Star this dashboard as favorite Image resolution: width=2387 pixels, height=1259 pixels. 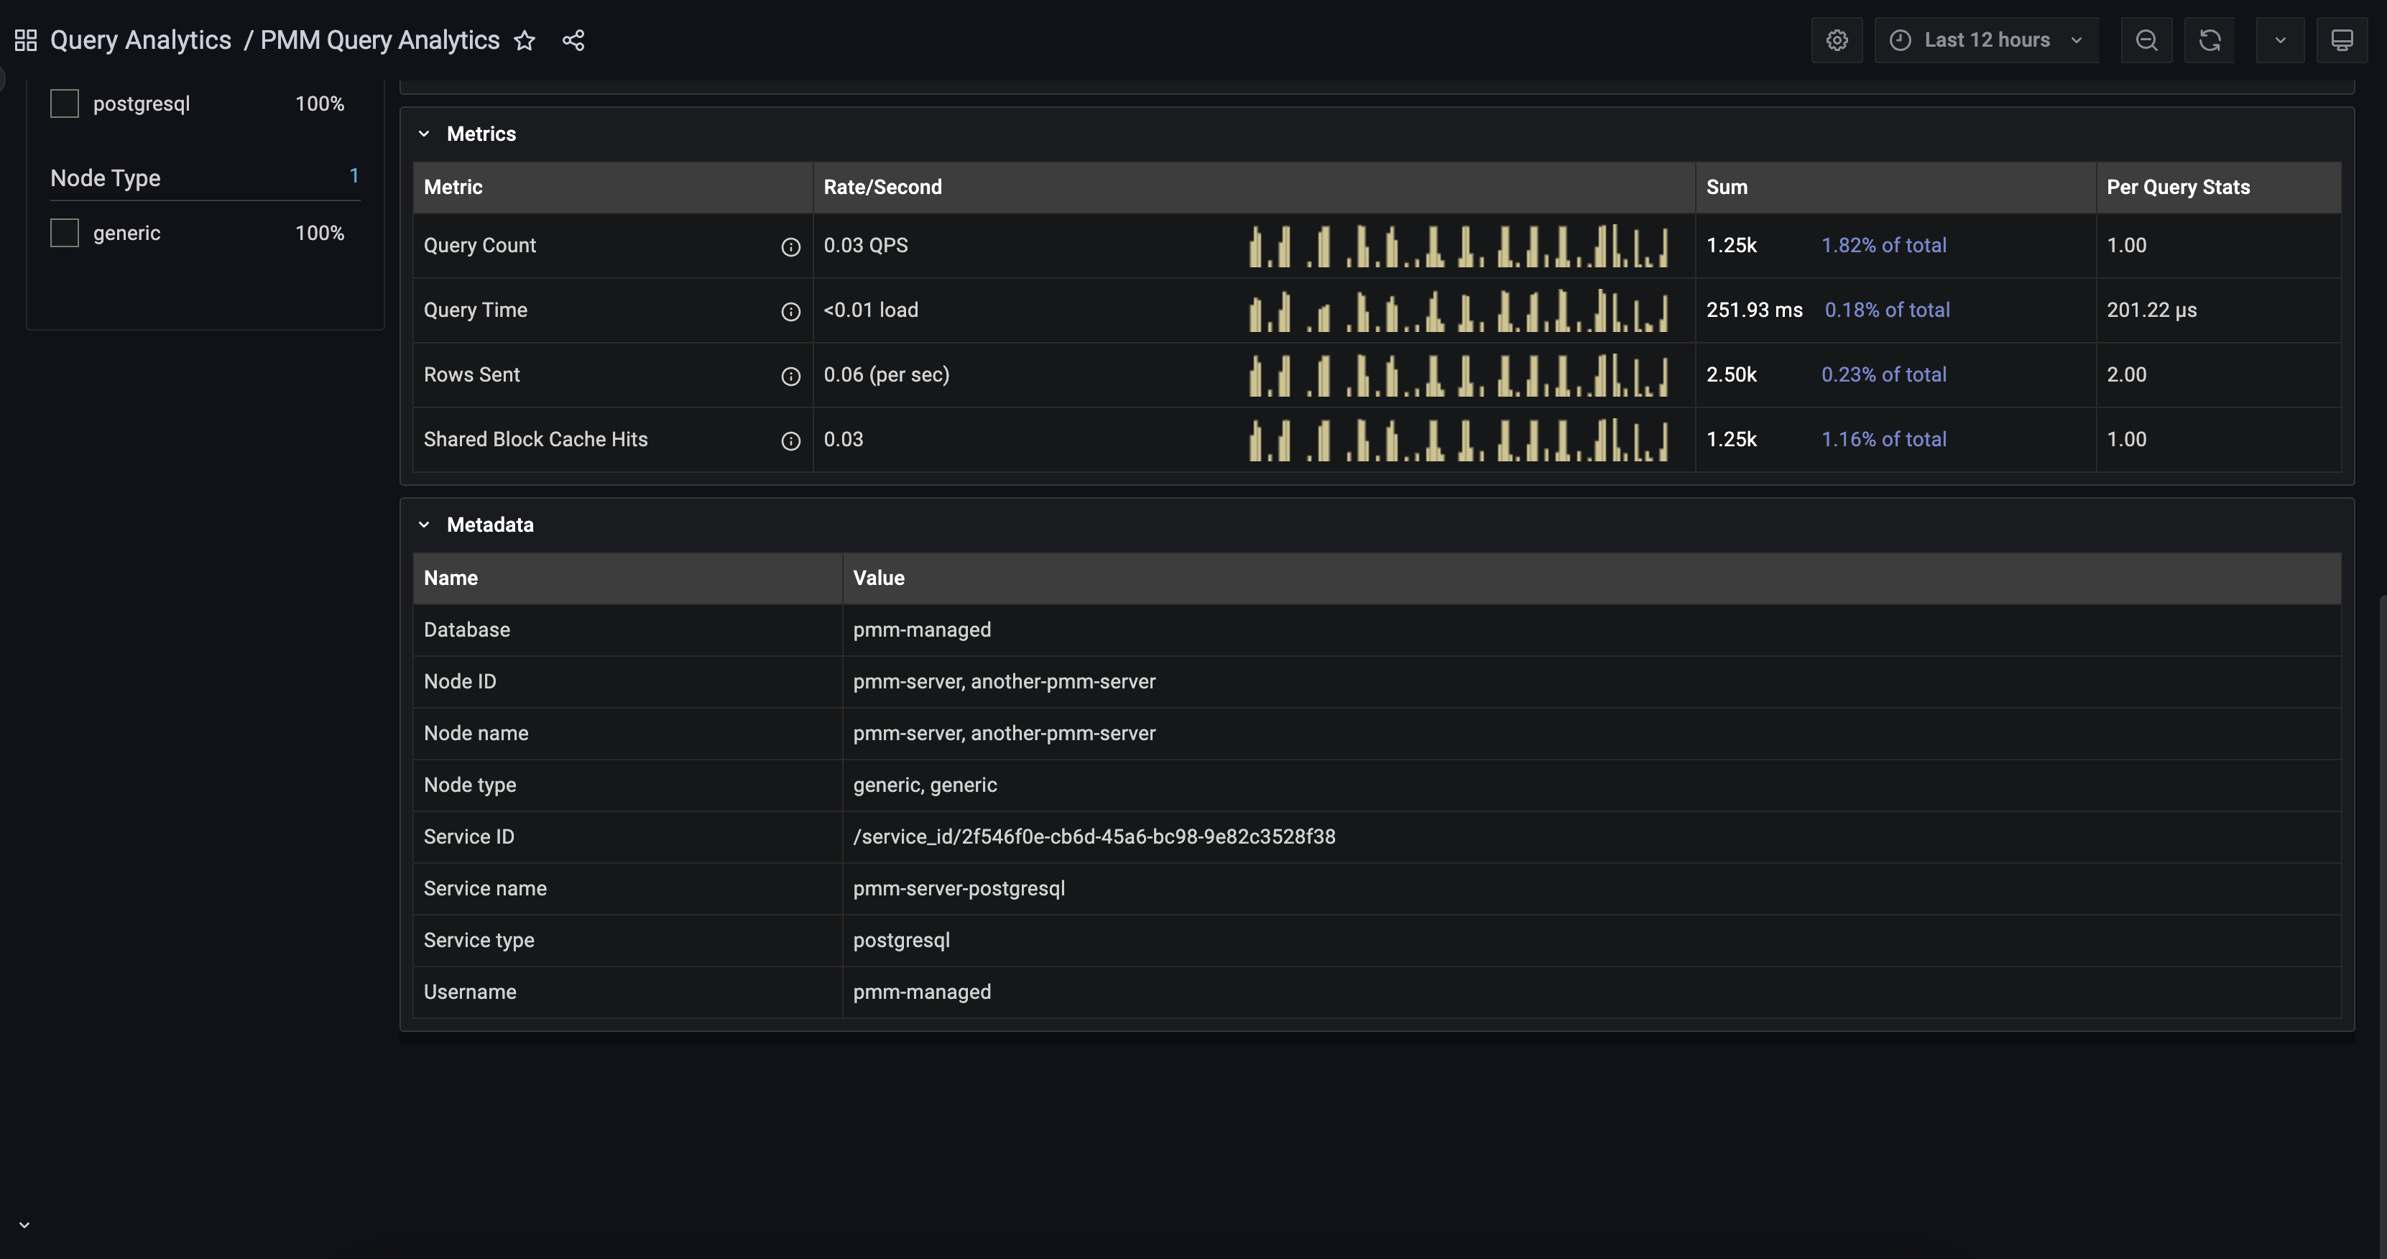(x=525, y=41)
